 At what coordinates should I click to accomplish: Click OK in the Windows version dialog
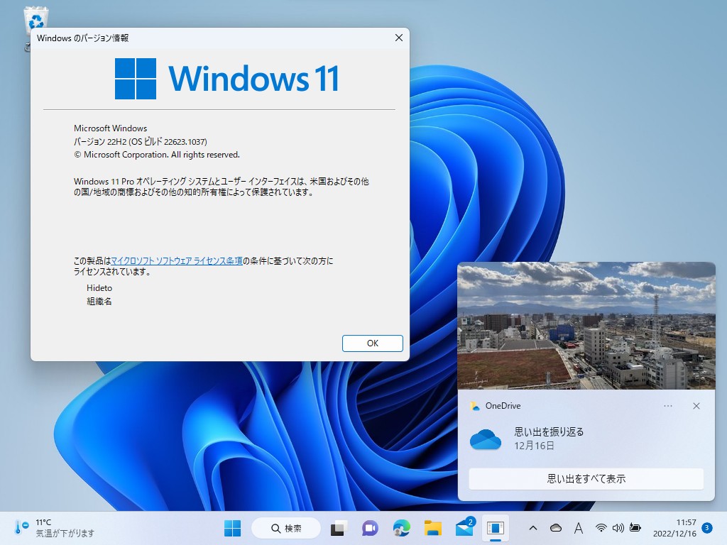tap(372, 343)
